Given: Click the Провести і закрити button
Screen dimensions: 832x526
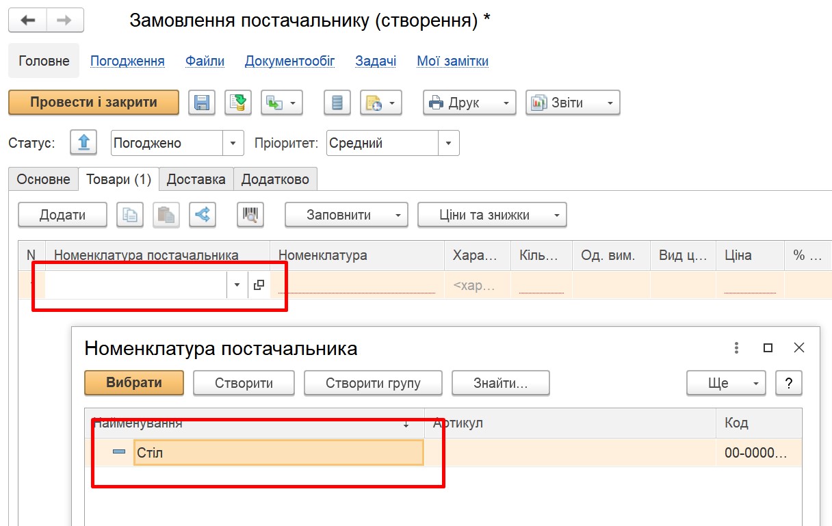Looking at the screenshot, I should [x=94, y=103].
